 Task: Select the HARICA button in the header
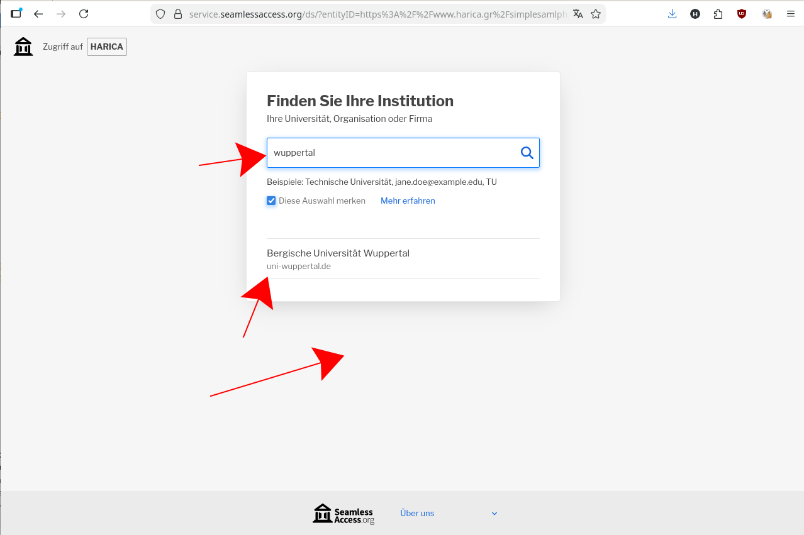[106, 46]
